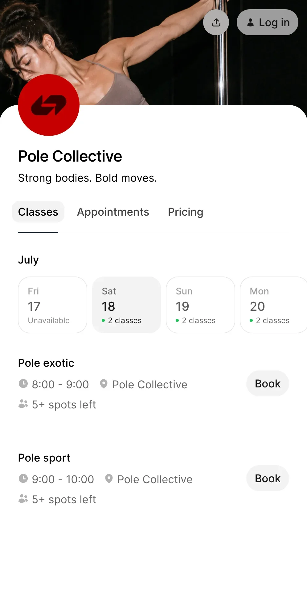Click the location pin on Pole sport
The height and width of the screenshot is (608, 307).
pos(109,479)
